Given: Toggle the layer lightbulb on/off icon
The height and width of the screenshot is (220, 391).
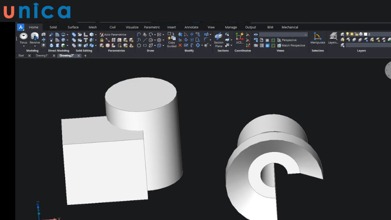Looking at the screenshot, I should [348, 34].
